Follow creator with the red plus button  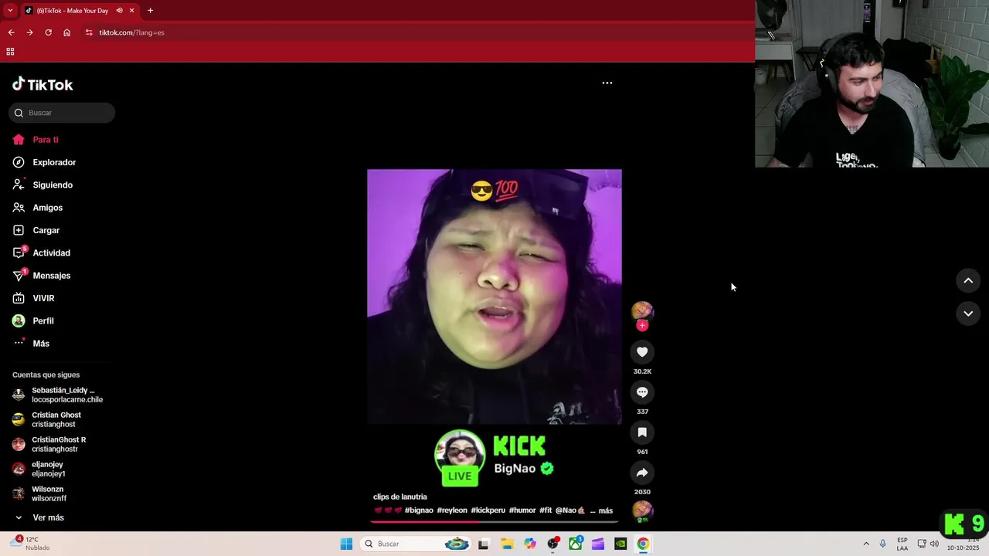(x=642, y=325)
